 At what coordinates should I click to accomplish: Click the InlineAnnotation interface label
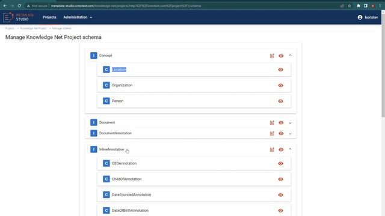[112, 149]
